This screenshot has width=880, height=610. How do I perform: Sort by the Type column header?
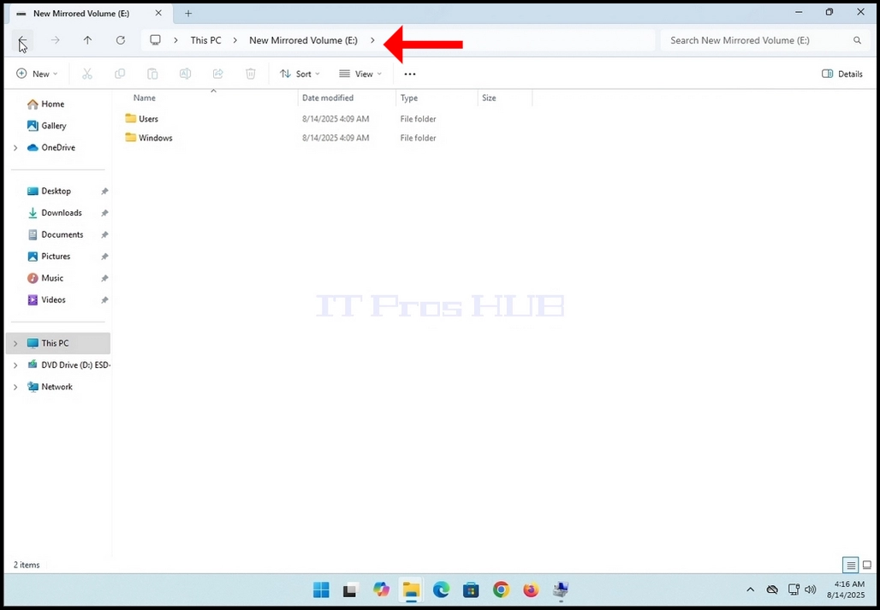coord(409,98)
